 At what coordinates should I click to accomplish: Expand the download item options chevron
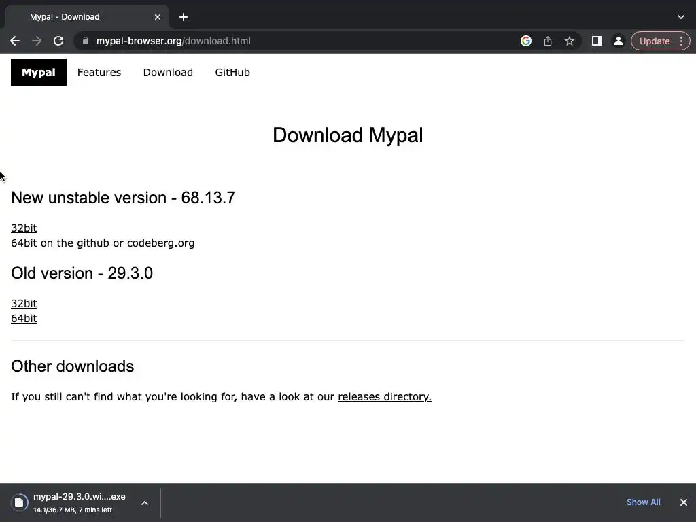pyautogui.click(x=145, y=503)
